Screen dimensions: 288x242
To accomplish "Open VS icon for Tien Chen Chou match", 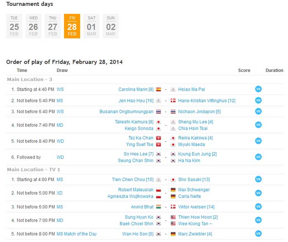I will [x=258, y=179].
